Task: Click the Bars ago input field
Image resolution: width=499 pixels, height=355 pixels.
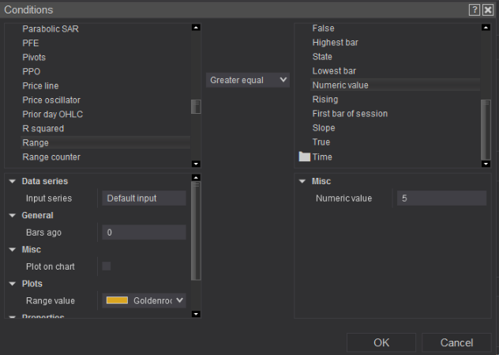Action: pos(144,232)
